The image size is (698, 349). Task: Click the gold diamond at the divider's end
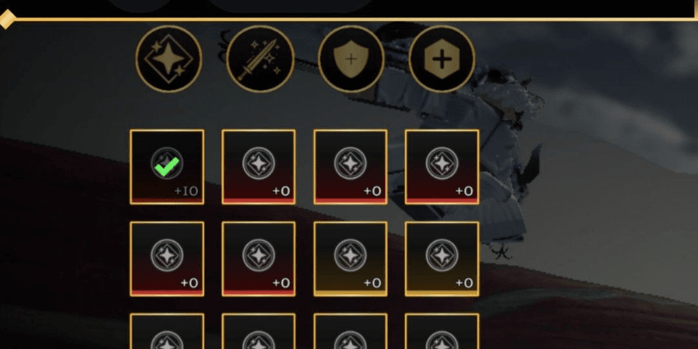[x=7, y=19]
